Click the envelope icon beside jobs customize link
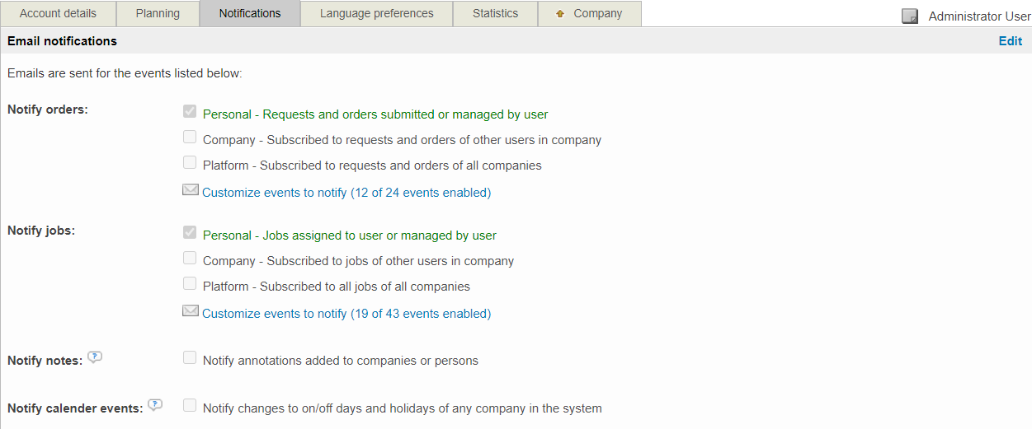 pyautogui.click(x=191, y=311)
